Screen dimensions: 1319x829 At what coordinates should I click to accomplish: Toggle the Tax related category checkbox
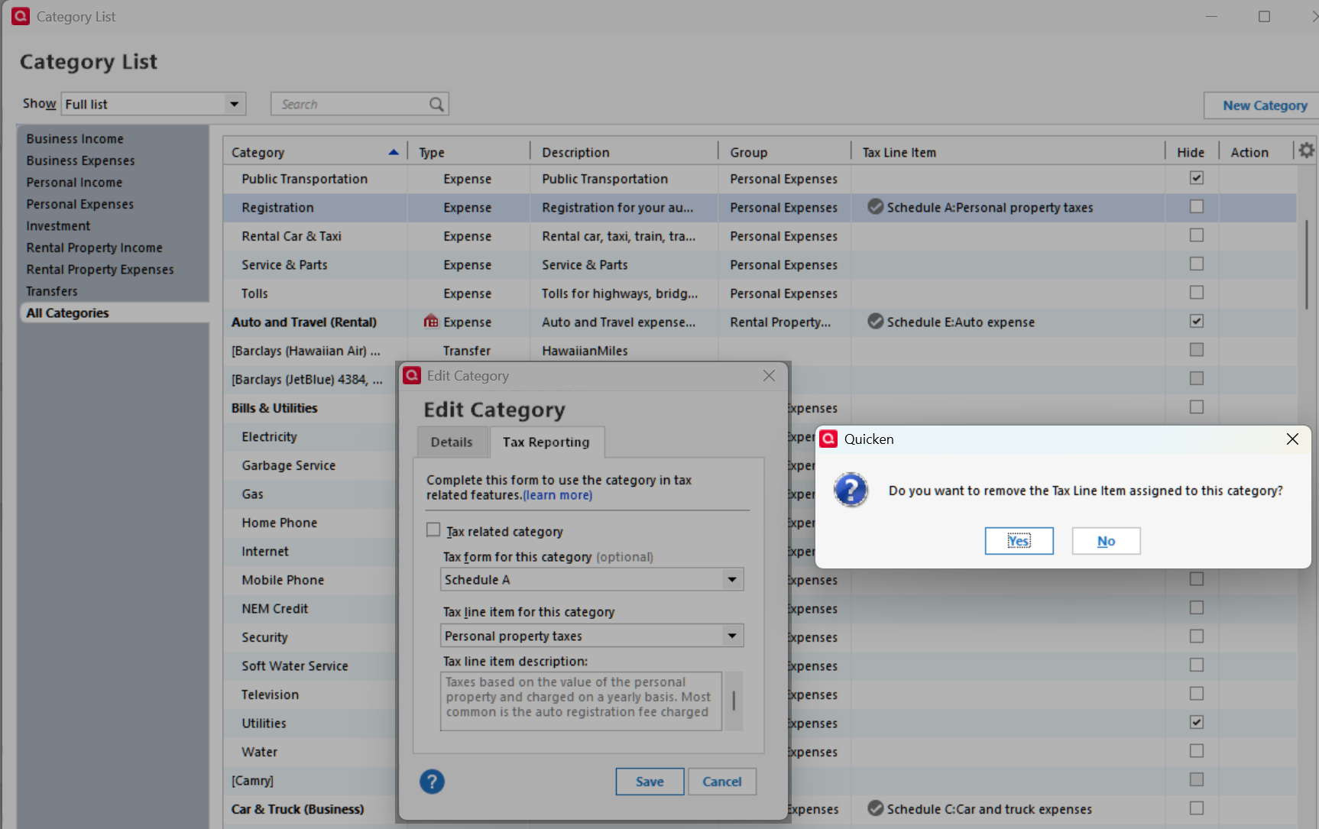click(433, 530)
